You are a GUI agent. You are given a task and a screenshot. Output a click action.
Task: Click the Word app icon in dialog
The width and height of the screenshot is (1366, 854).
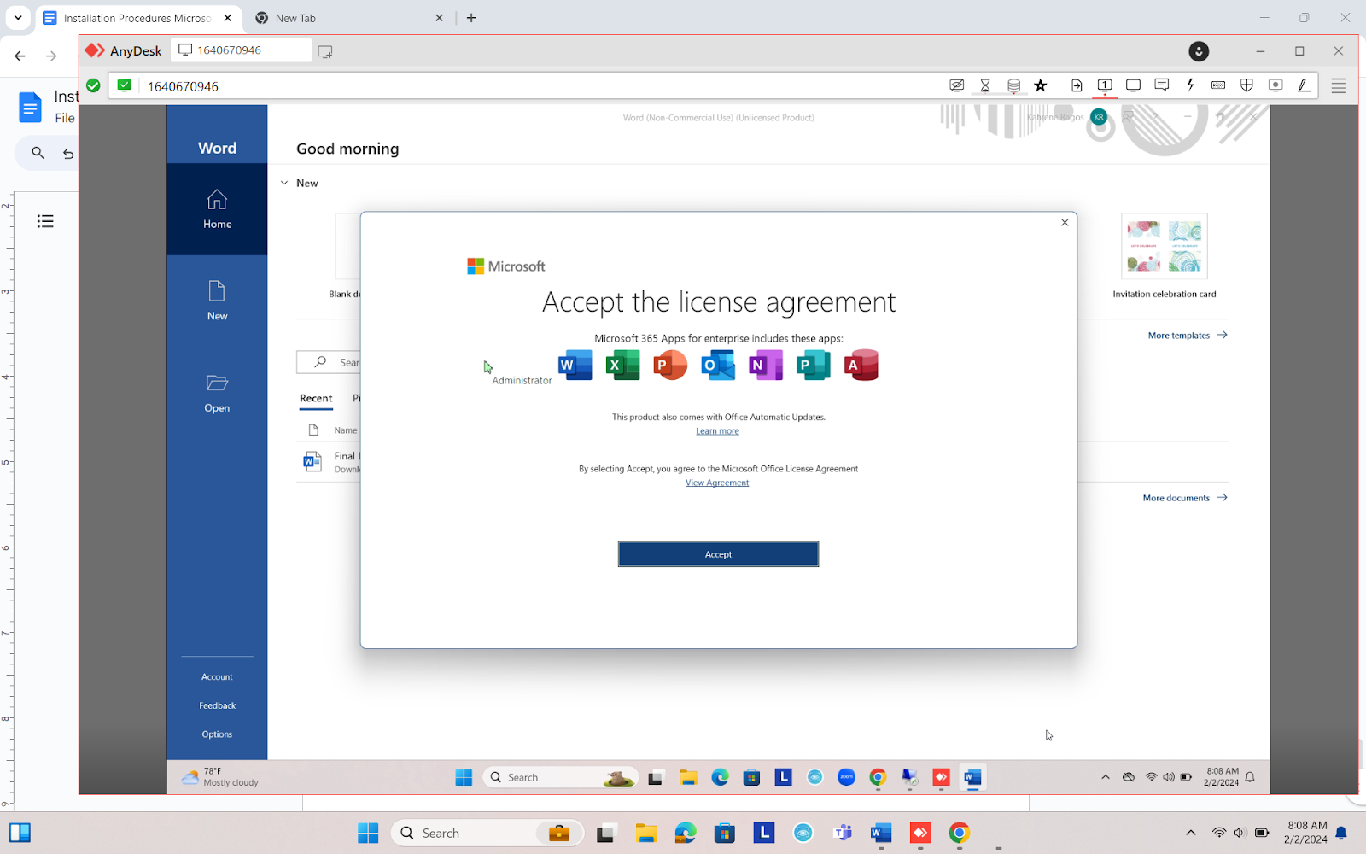575,366
